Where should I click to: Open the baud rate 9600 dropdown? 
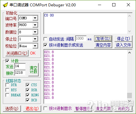(x=35, y=25)
